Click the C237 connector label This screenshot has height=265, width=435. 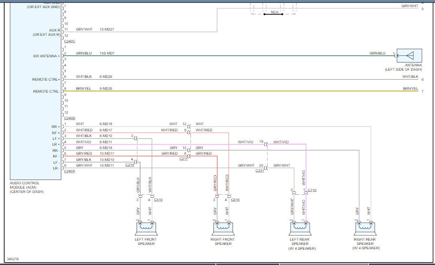click(259, 170)
